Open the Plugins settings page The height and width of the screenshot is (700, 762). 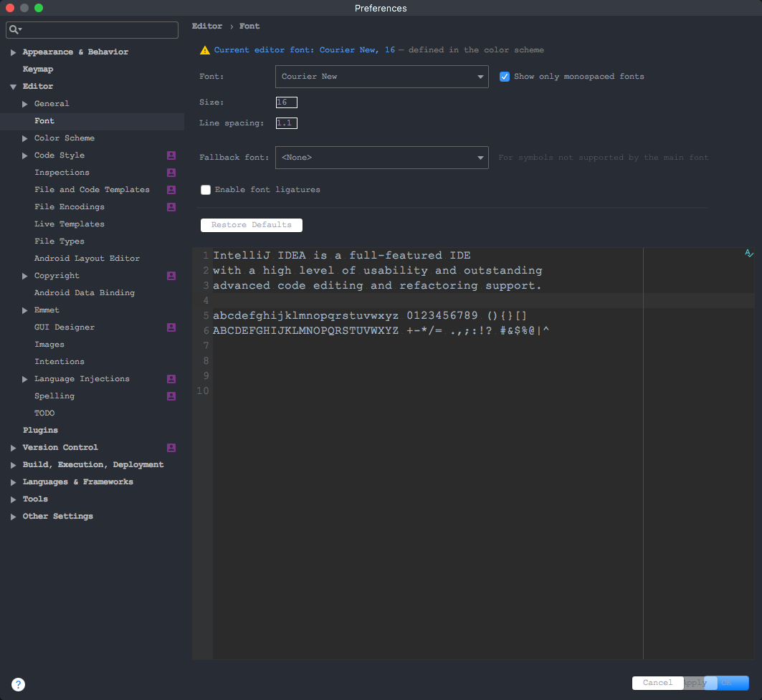click(x=40, y=430)
